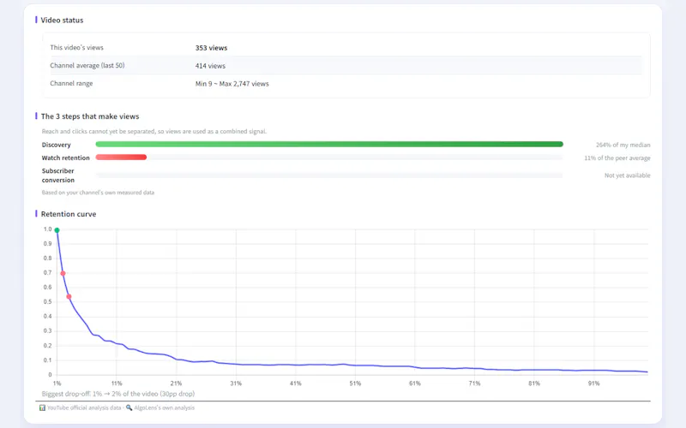Select the 'Not yet available' text
This screenshot has width=686, height=428.
628,175
